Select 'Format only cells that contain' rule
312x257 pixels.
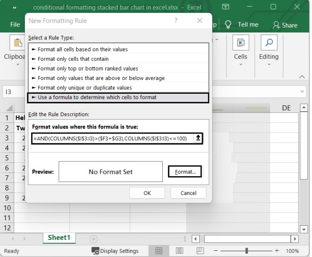click(73, 59)
